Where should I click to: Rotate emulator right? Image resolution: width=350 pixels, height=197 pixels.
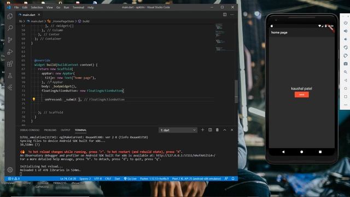[346, 56]
